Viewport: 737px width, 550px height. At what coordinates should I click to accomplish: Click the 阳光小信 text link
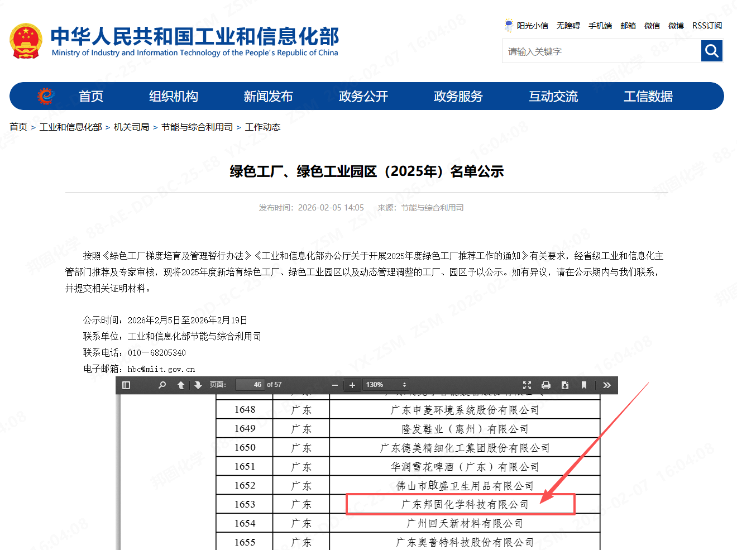533,26
